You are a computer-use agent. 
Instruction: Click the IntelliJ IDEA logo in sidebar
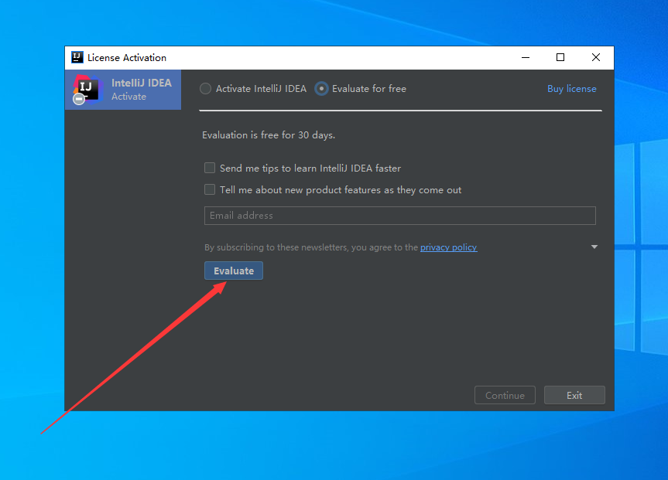pos(87,88)
